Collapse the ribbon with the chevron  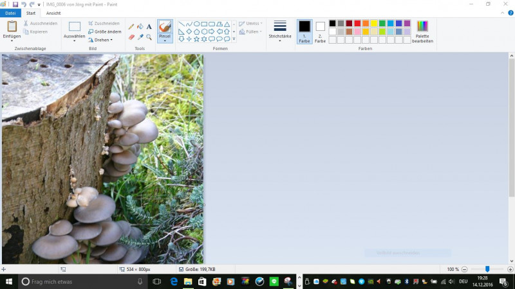click(501, 13)
